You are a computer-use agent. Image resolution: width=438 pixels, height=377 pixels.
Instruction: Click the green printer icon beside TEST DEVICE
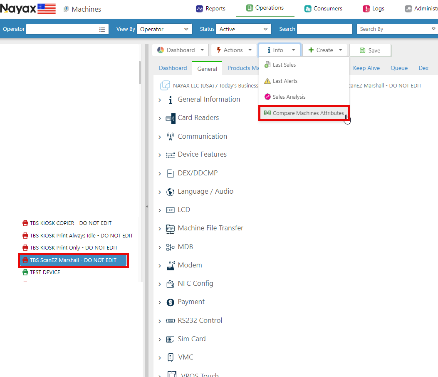click(x=25, y=272)
